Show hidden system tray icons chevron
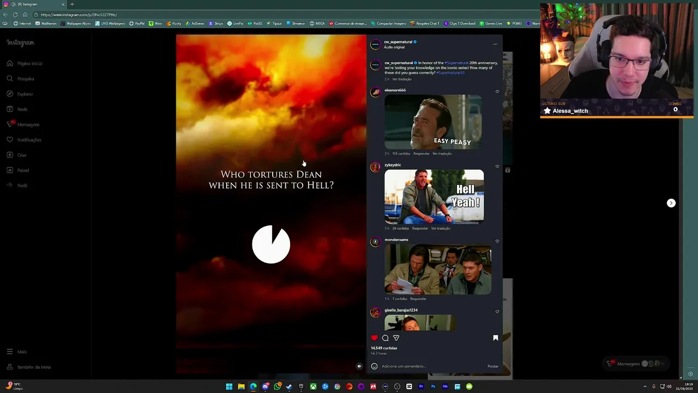This screenshot has height=393, width=698. pyautogui.click(x=645, y=386)
